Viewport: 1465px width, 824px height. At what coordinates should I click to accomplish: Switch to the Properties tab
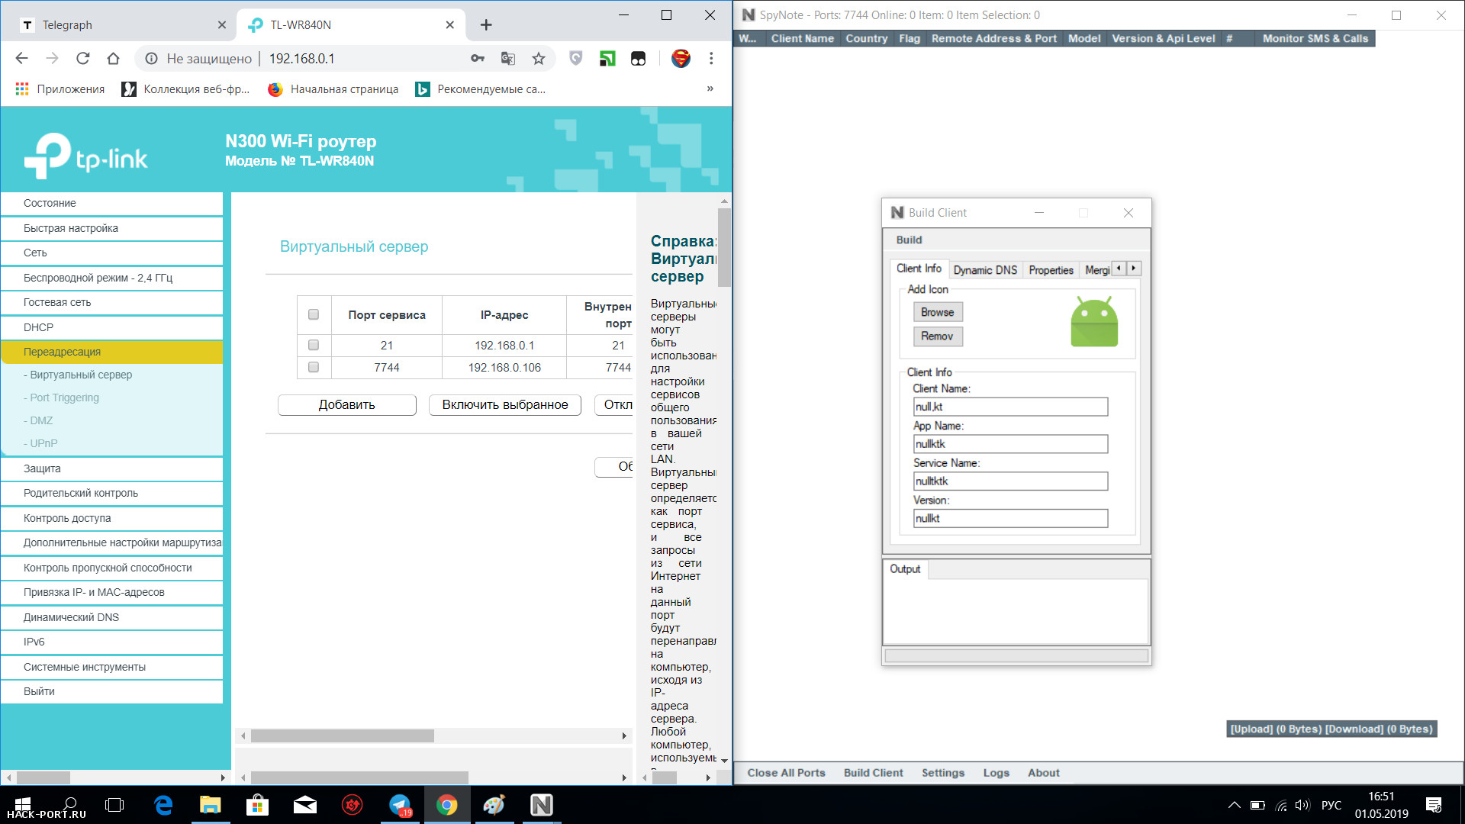(x=1051, y=270)
